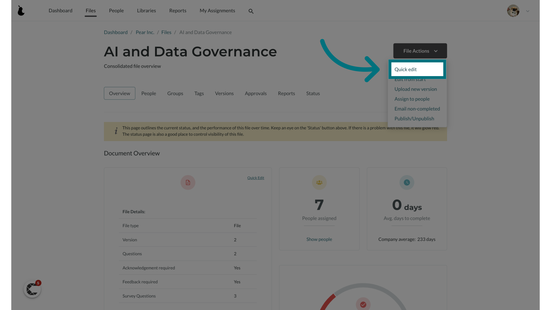Click the red checkmark icon in gauge
The height and width of the screenshot is (310, 551).
[x=363, y=304]
